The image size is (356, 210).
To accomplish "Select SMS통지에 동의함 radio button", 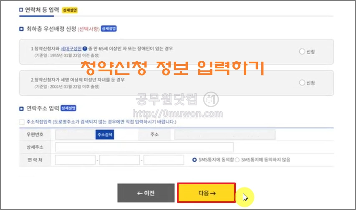I will pyautogui.click(x=194, y=160).
